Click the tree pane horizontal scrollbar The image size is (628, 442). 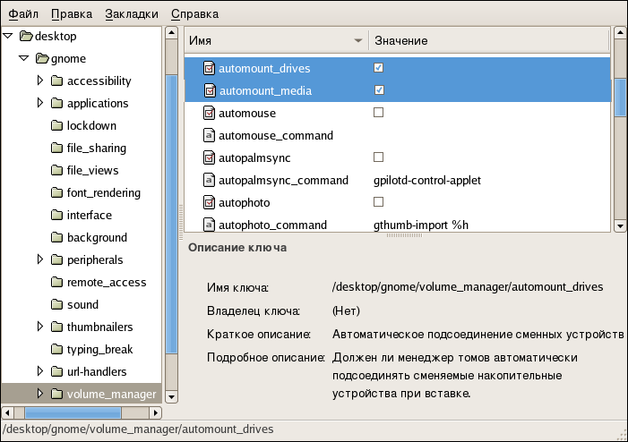(81, 412)
